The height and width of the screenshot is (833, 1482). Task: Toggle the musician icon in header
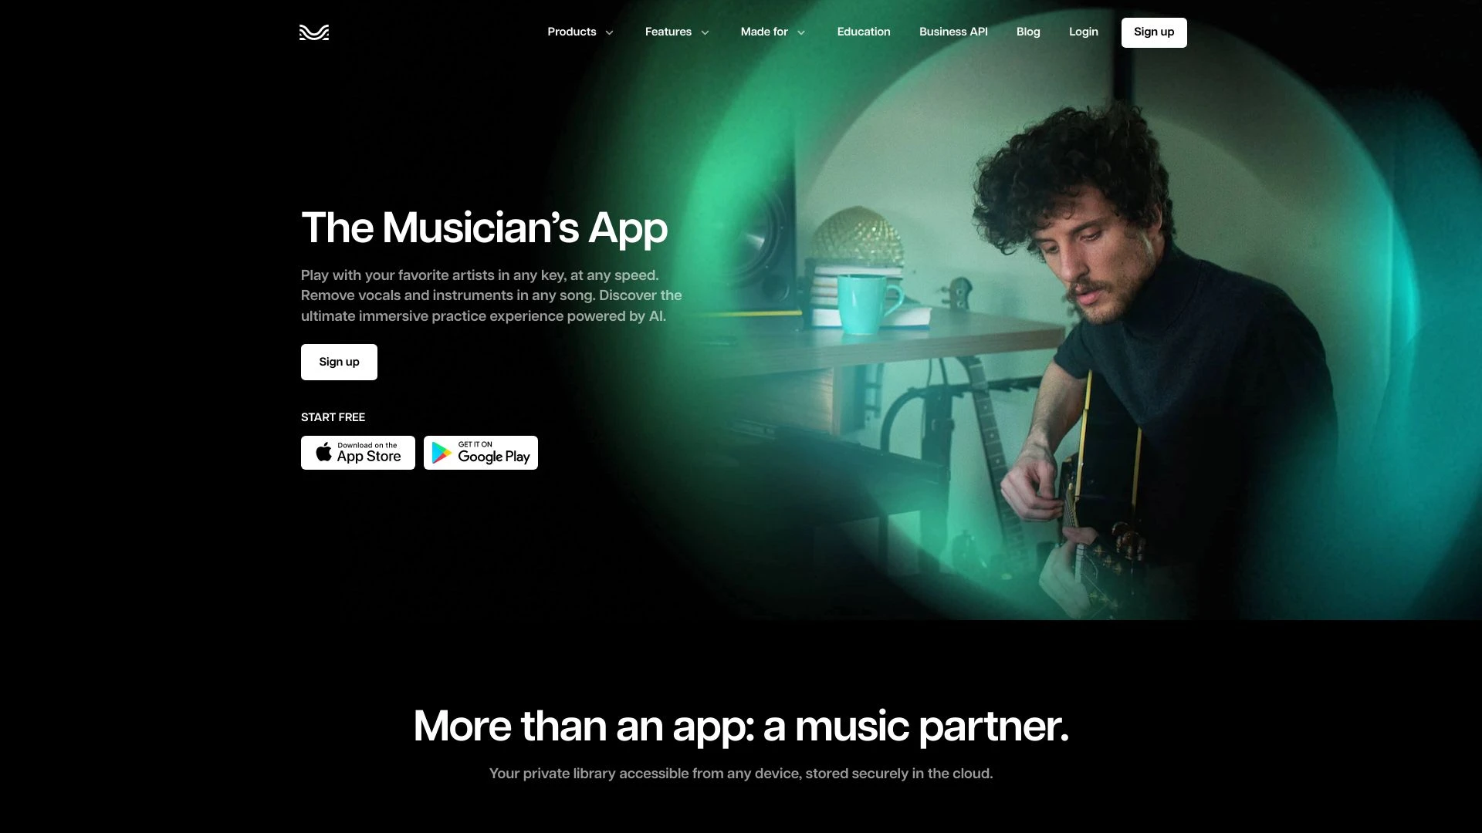coord(313,32)
